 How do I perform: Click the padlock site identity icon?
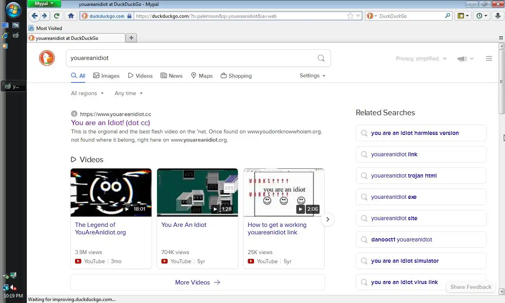[x=129, y=16]
